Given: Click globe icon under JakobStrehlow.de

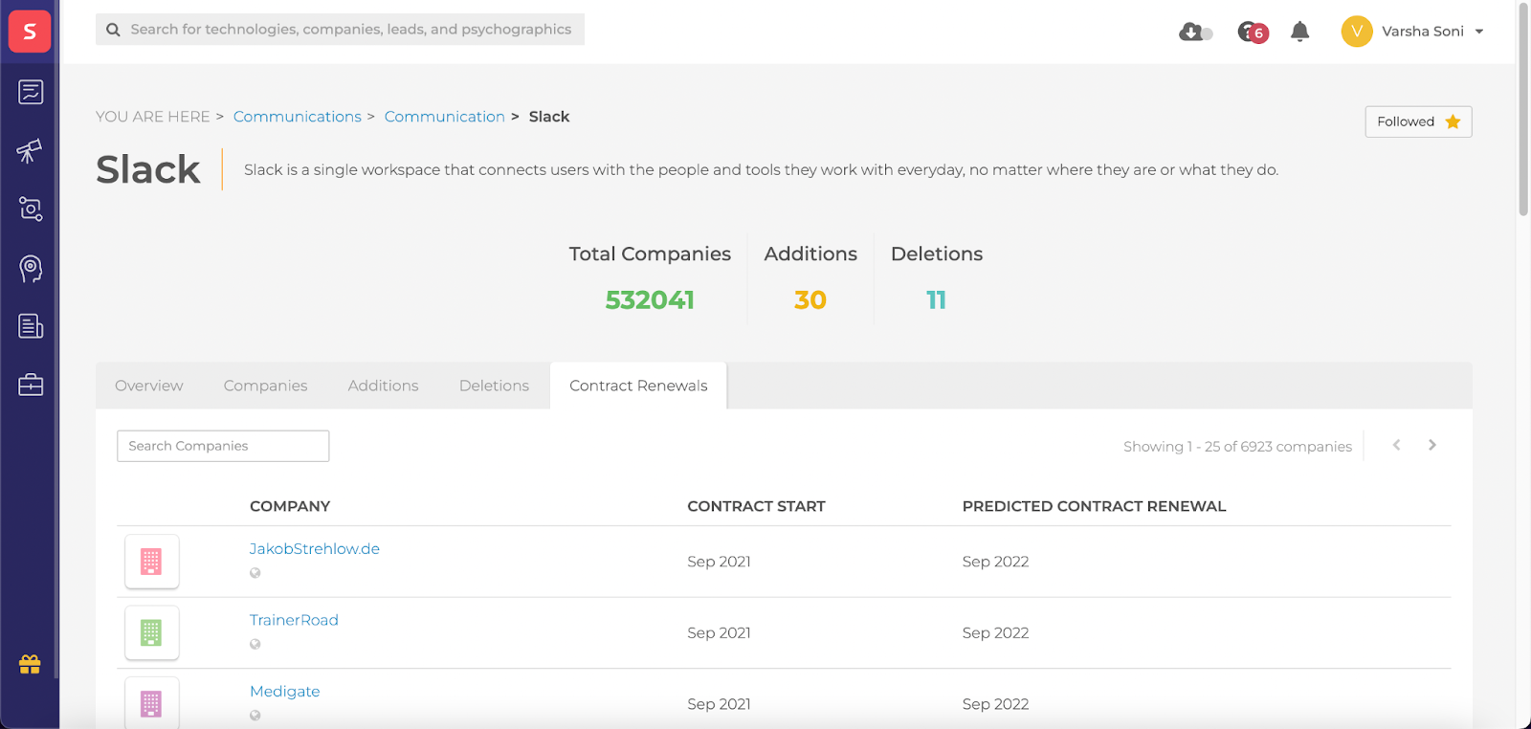Looking at the screenshot, I should (x=255, y=573).
